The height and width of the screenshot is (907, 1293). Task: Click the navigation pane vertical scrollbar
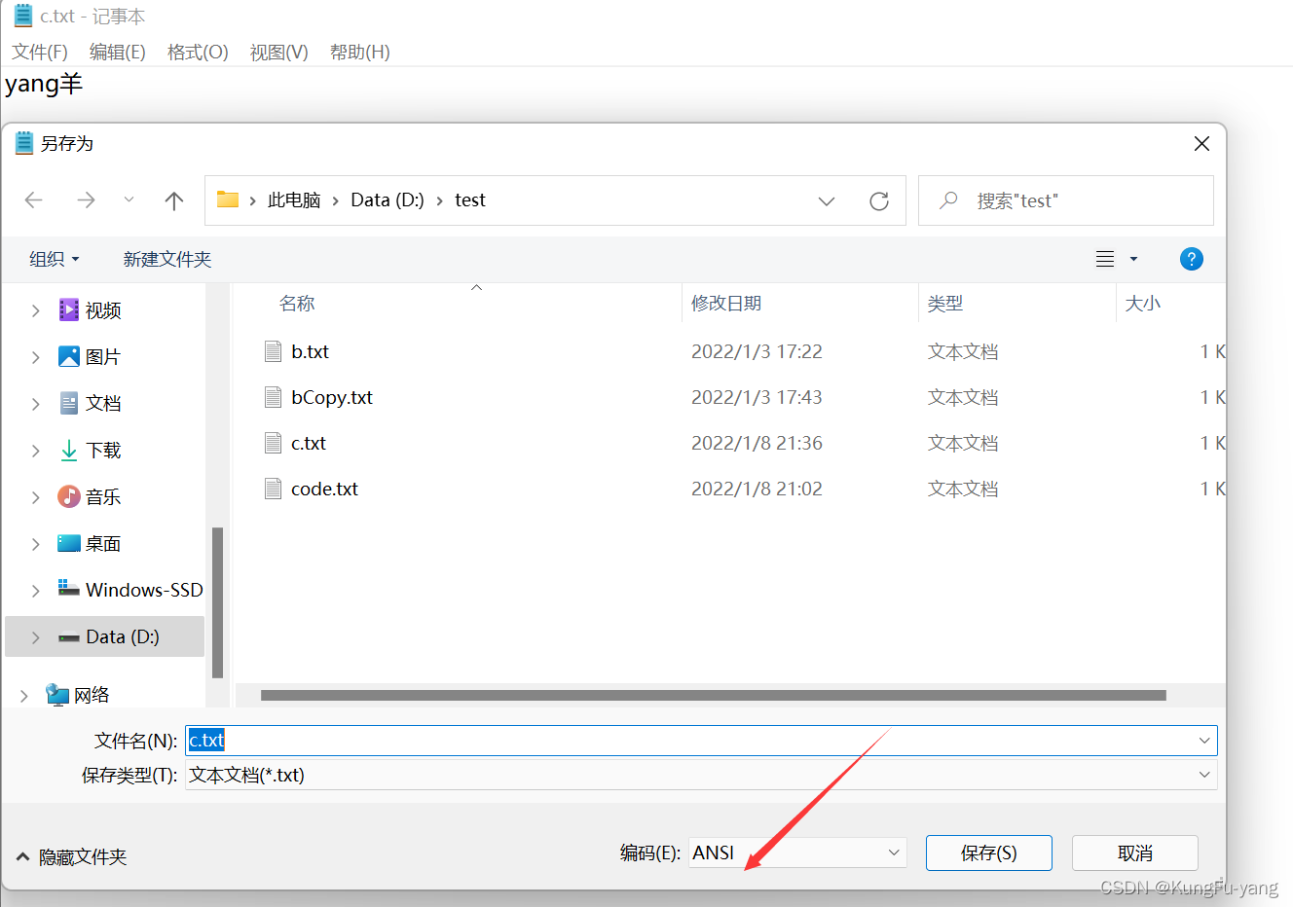coord(217,602)
